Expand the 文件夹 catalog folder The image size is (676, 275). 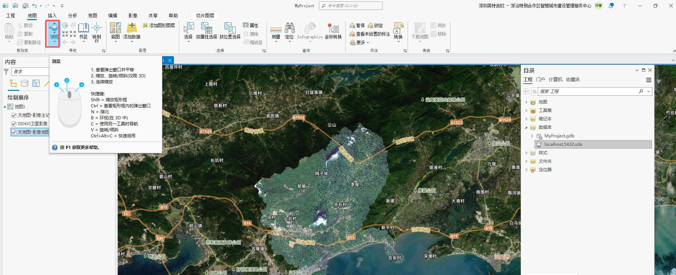(526, 161)
